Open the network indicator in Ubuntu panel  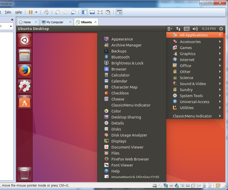coord(178,29)
